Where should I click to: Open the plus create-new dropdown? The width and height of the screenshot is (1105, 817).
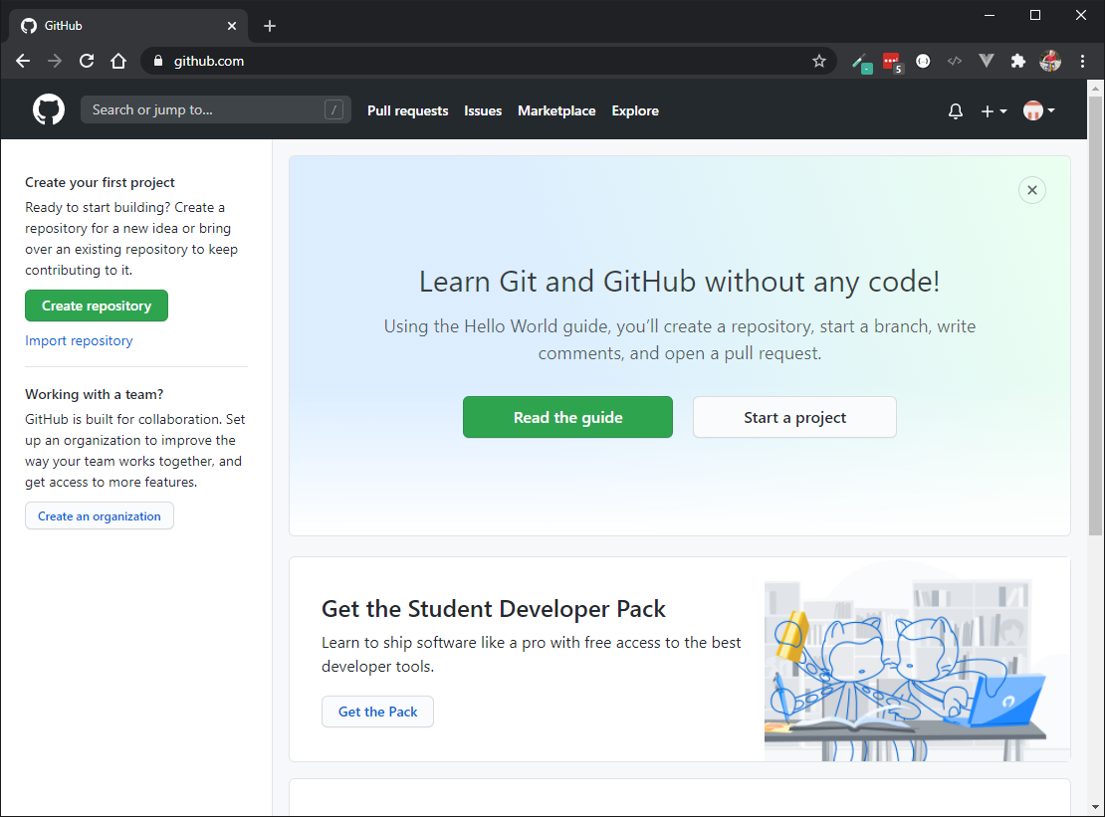994,111
